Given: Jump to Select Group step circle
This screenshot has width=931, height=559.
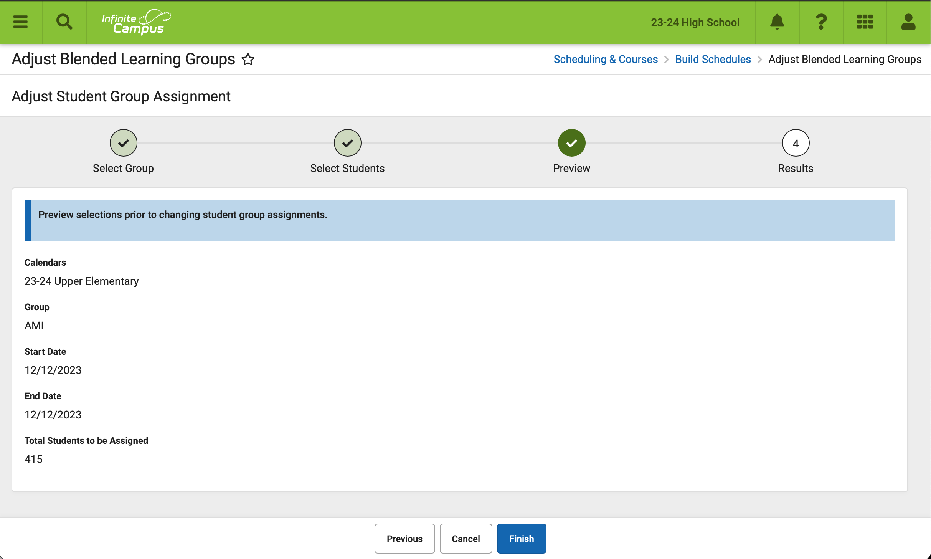Looking at the screenshot, I should click(123, 143).
